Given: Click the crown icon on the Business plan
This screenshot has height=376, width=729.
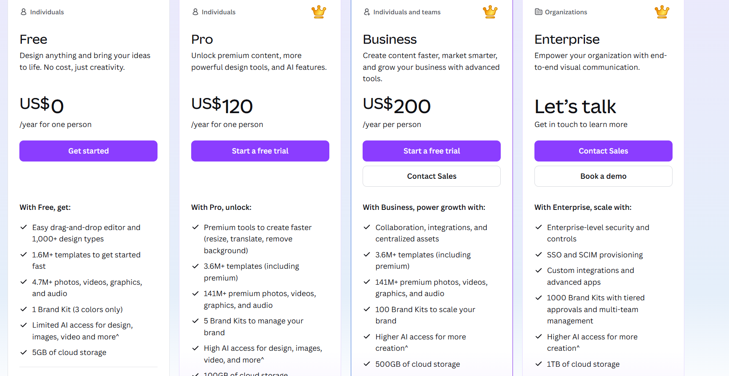Looking at the screenshot, I should (x=490, y=12).
